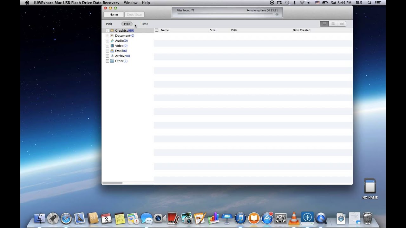Open the Apple menu
Viewport: 406px width, 228px height.
(27, 3)
